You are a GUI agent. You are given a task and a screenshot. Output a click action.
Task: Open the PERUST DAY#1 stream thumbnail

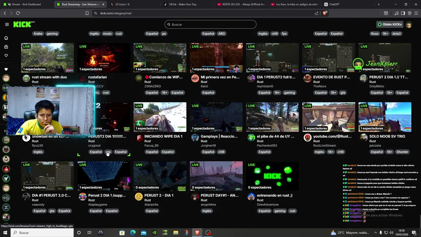tap(216, 176)
